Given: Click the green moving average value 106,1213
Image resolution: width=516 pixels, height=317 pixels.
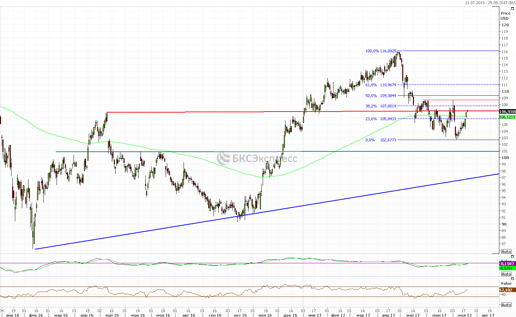Looking at the screenshot, I should (x=507, y=117).
